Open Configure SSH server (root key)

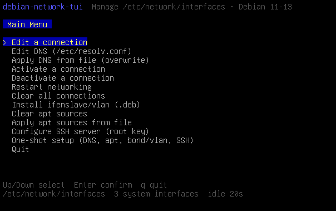80,131
